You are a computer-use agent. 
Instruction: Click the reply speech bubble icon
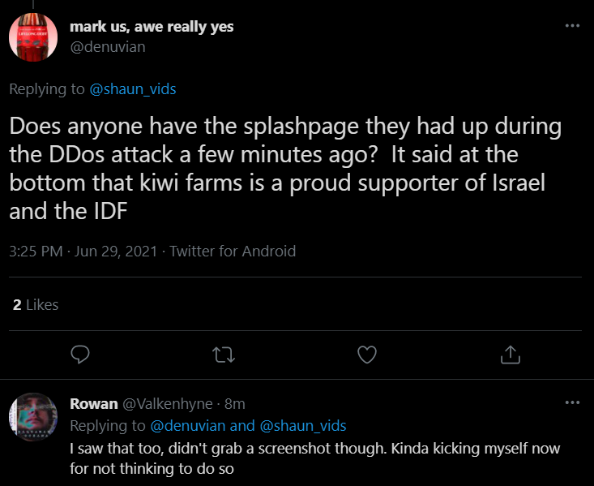tap(80, 355)
